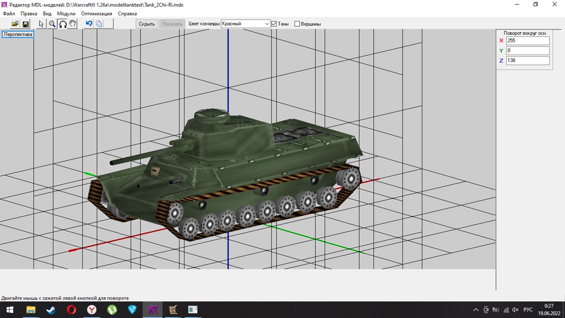Click the X axis rotation field
Image resolution: width=565 pixels, height=318 pixels.
pyautogui.click(x=528, y=41)
